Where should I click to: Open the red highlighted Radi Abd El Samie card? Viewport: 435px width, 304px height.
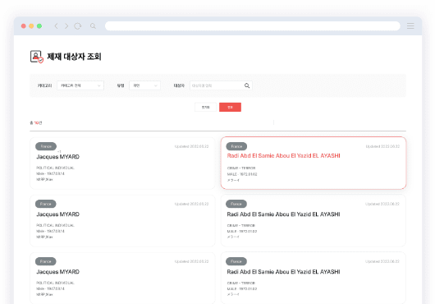tap(314, 163)
